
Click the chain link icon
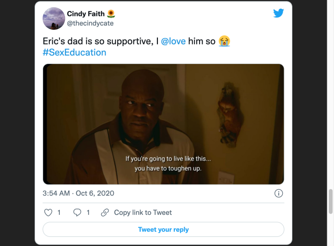tap(105, 212)
